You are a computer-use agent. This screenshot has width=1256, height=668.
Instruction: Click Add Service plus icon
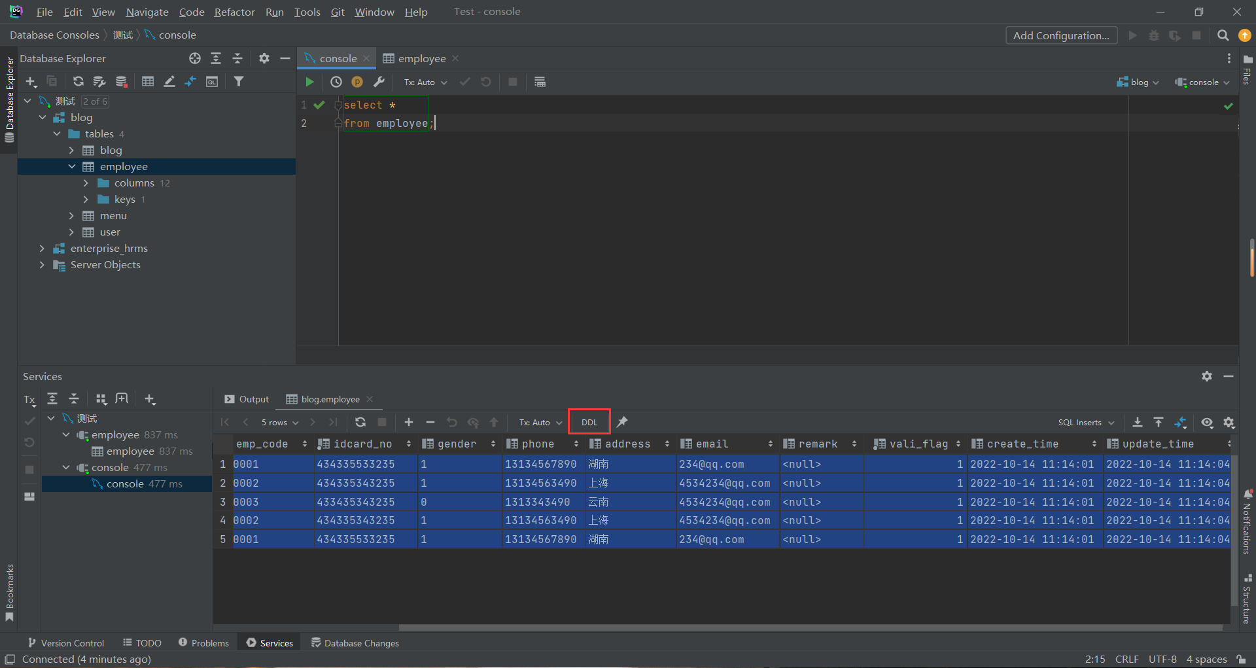(150, 399)
